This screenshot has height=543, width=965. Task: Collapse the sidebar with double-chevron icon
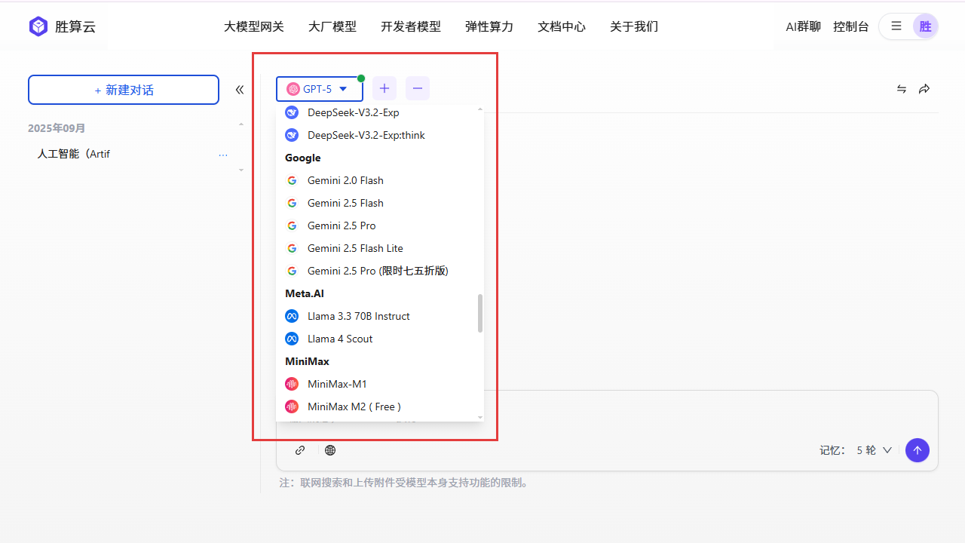240,90
